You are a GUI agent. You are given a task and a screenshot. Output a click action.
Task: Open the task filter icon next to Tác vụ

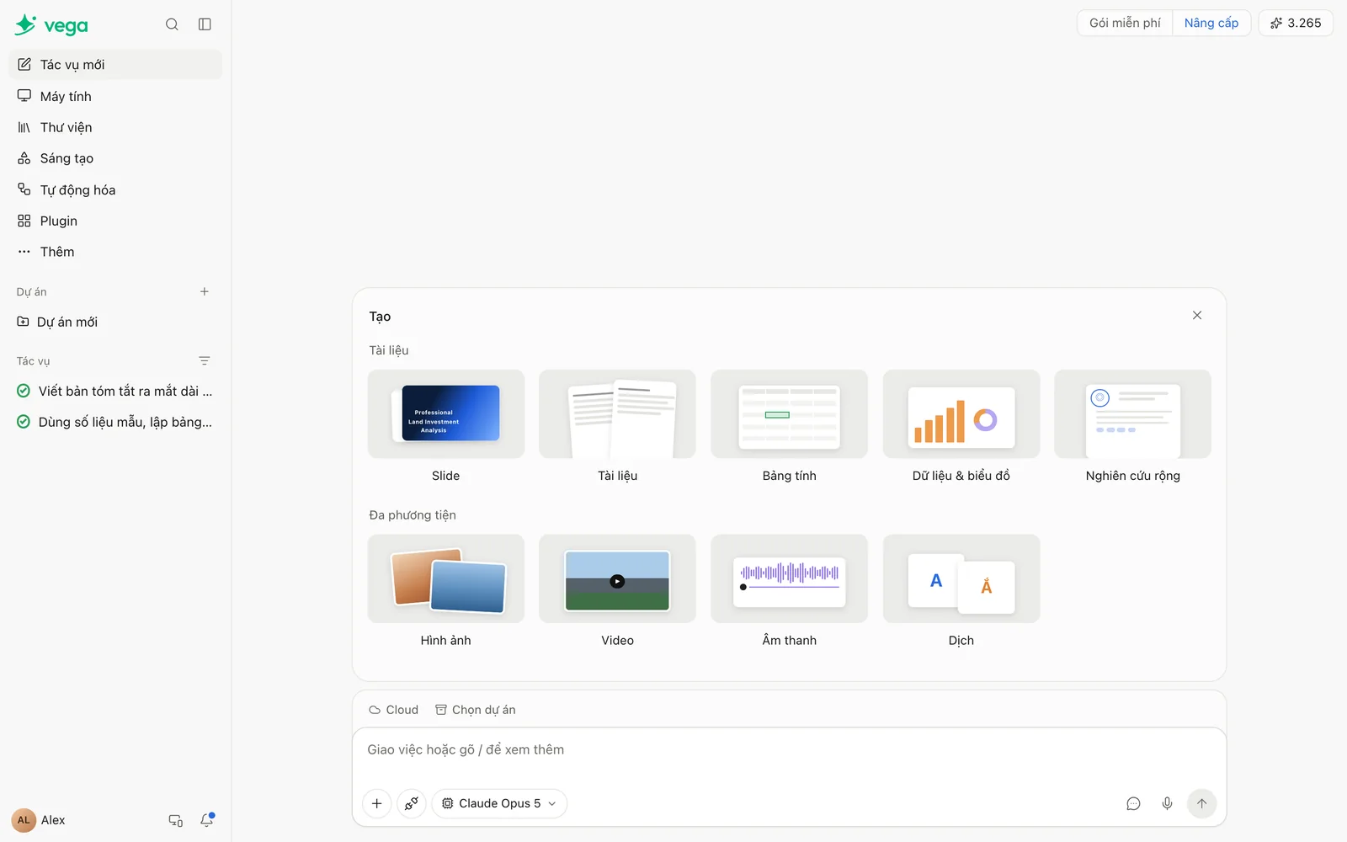(204, 360)
